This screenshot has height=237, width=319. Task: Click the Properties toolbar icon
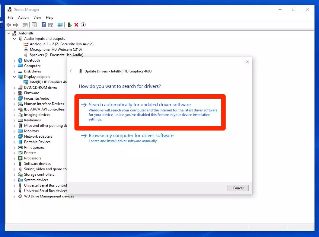click(x=34, y=25)
